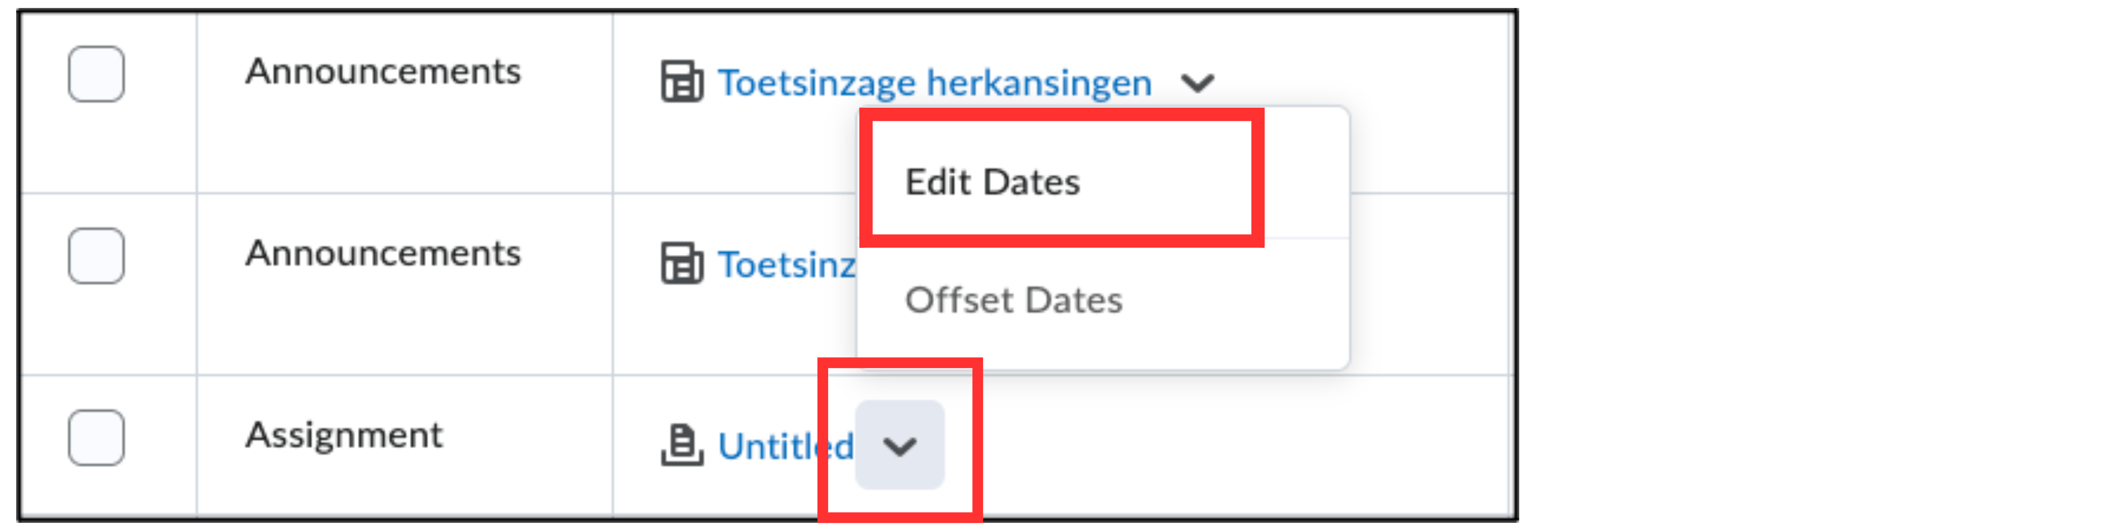Click blank page area outside the table
This screenshot has width=2124, height=531.
tap(1814, 264)
